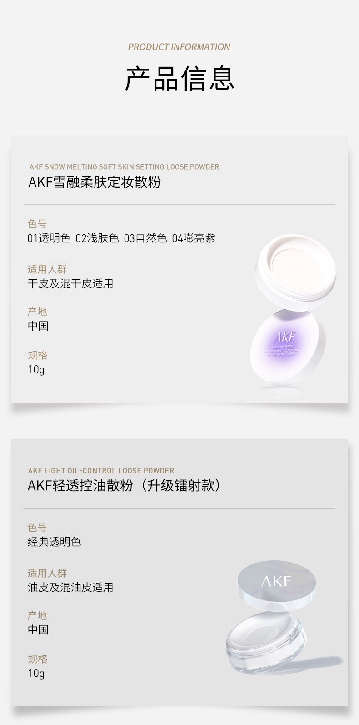Click 10g specification in the oil-control powder card
This screenshot has width=359, height=725.
[36, 674]
